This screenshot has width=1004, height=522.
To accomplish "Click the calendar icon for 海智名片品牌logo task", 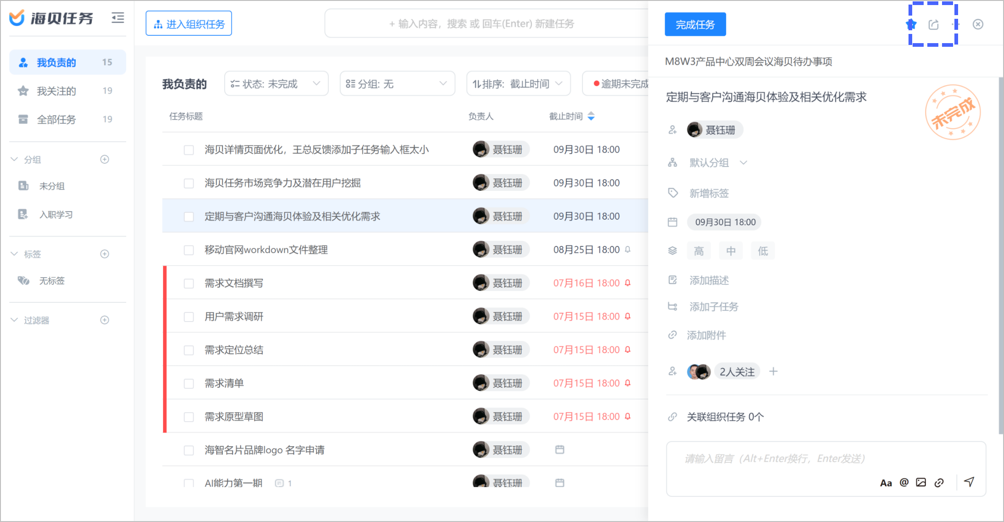I will point(560,450).
